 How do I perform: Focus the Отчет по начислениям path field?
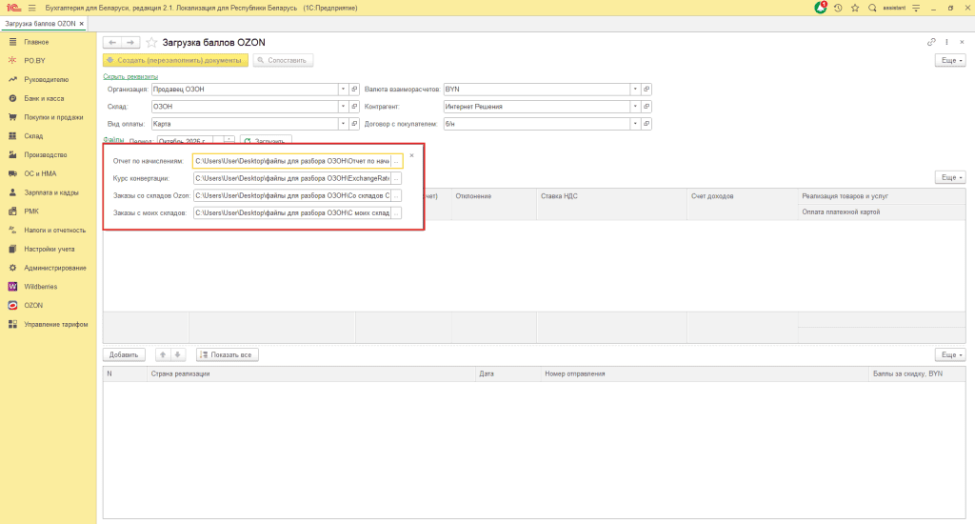pos(292,161)
